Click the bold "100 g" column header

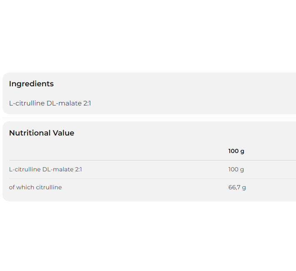(236, 151)
